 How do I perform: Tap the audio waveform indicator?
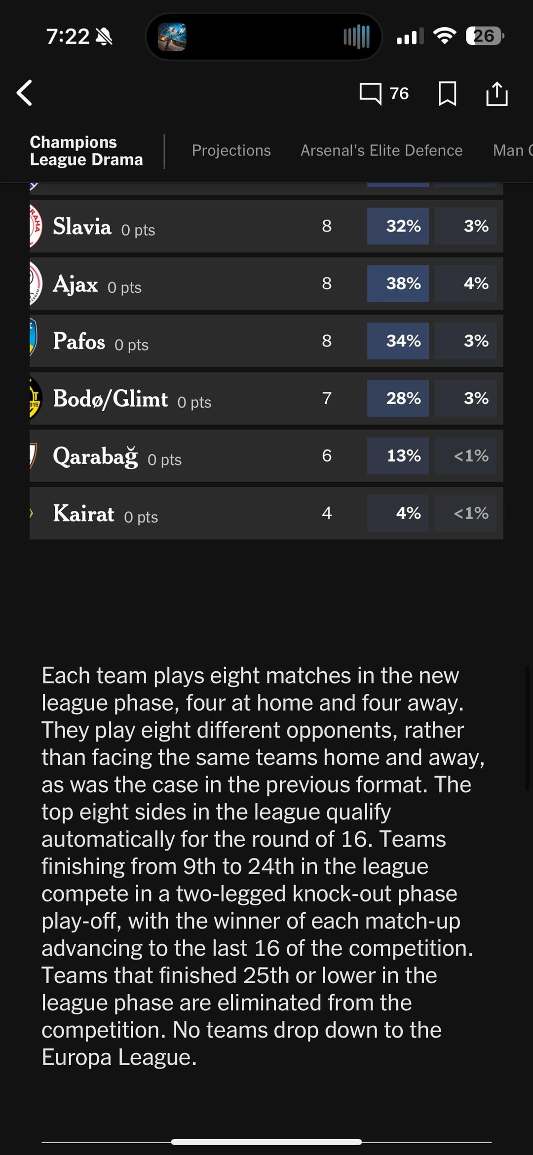point(356,37)
